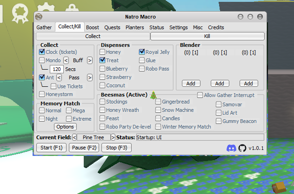Open the Discord icon link

(231, 148)
